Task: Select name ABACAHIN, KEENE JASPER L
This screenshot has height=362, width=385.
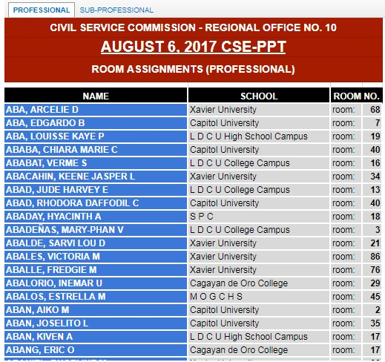Action: pyautogui.click(x=96, y=177)
